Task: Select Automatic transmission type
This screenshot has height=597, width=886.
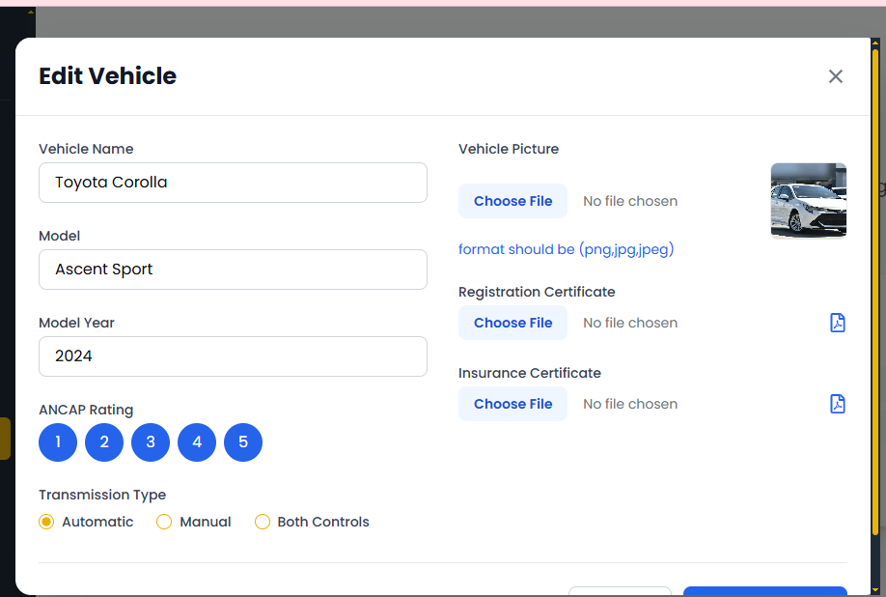Action: click(46, 522)
